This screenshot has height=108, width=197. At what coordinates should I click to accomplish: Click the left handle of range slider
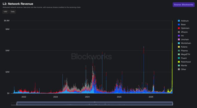coord(17,104)
